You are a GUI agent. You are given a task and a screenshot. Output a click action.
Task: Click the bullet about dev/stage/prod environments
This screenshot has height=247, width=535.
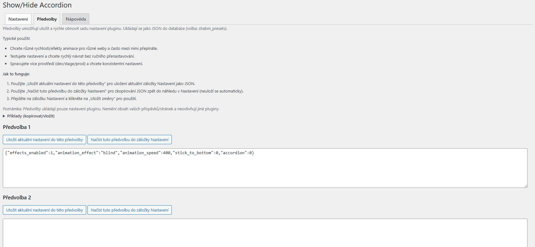point(76,64)
